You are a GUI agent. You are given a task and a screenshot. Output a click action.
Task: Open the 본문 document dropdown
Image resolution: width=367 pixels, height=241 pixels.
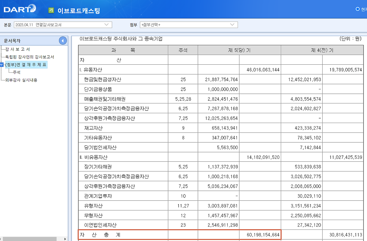(x=63, y=25)
